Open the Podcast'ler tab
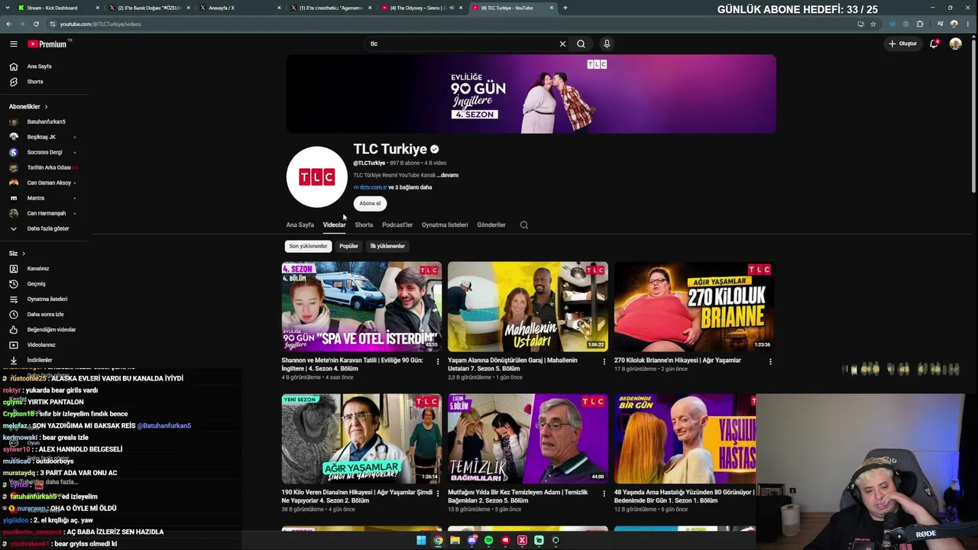The height and width of the screenshot is (550, 978). [397, 225]
